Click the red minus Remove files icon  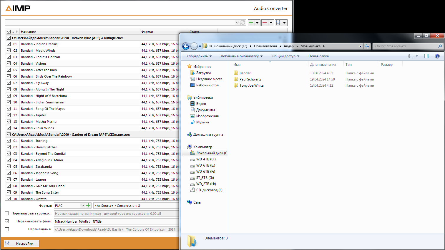[x=265, y=23]
